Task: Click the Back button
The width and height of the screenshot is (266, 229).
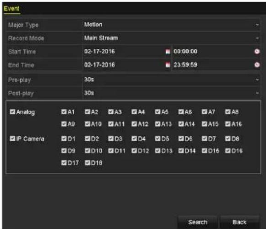Action: (239, 222)
